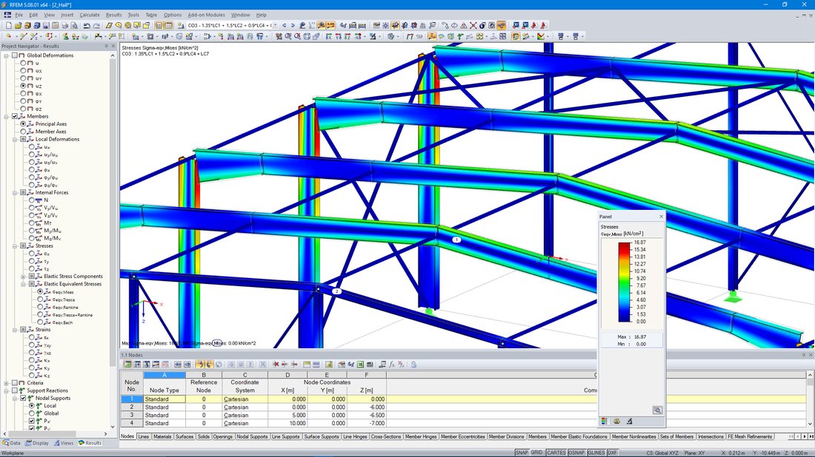
Task: Click the red X delete results icon
Action: point(473,25)
